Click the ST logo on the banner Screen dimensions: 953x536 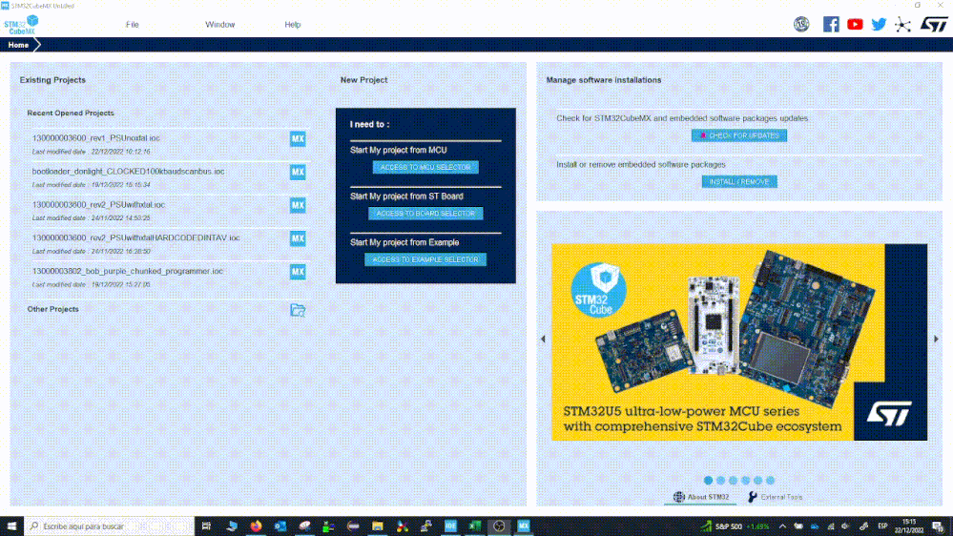point(889,414)
